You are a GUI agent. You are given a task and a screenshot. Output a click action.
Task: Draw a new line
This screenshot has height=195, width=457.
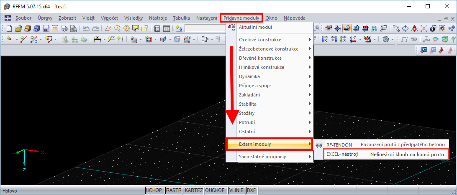24,39
